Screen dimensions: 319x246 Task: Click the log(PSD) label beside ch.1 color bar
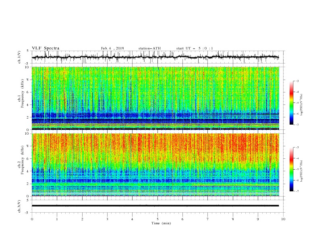tap(302, 105)
